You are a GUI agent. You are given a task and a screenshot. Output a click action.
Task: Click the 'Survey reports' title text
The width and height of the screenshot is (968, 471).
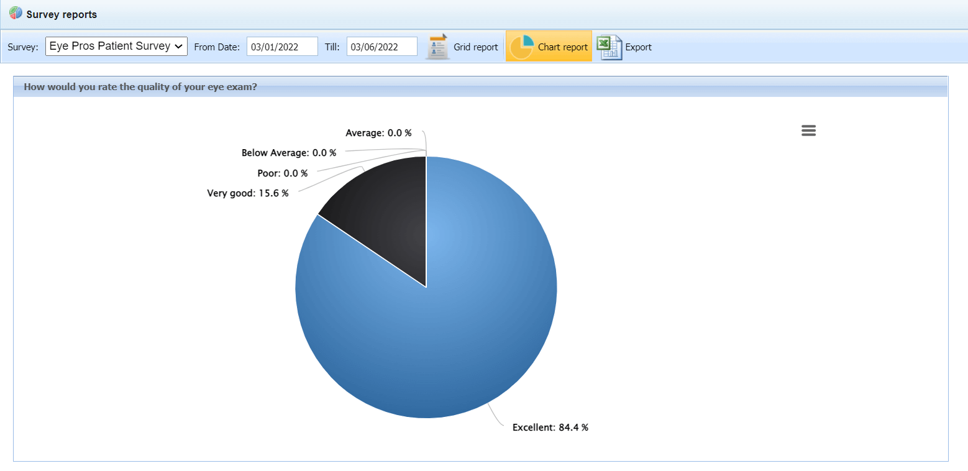pyautogui.click(x=62, y=14)
